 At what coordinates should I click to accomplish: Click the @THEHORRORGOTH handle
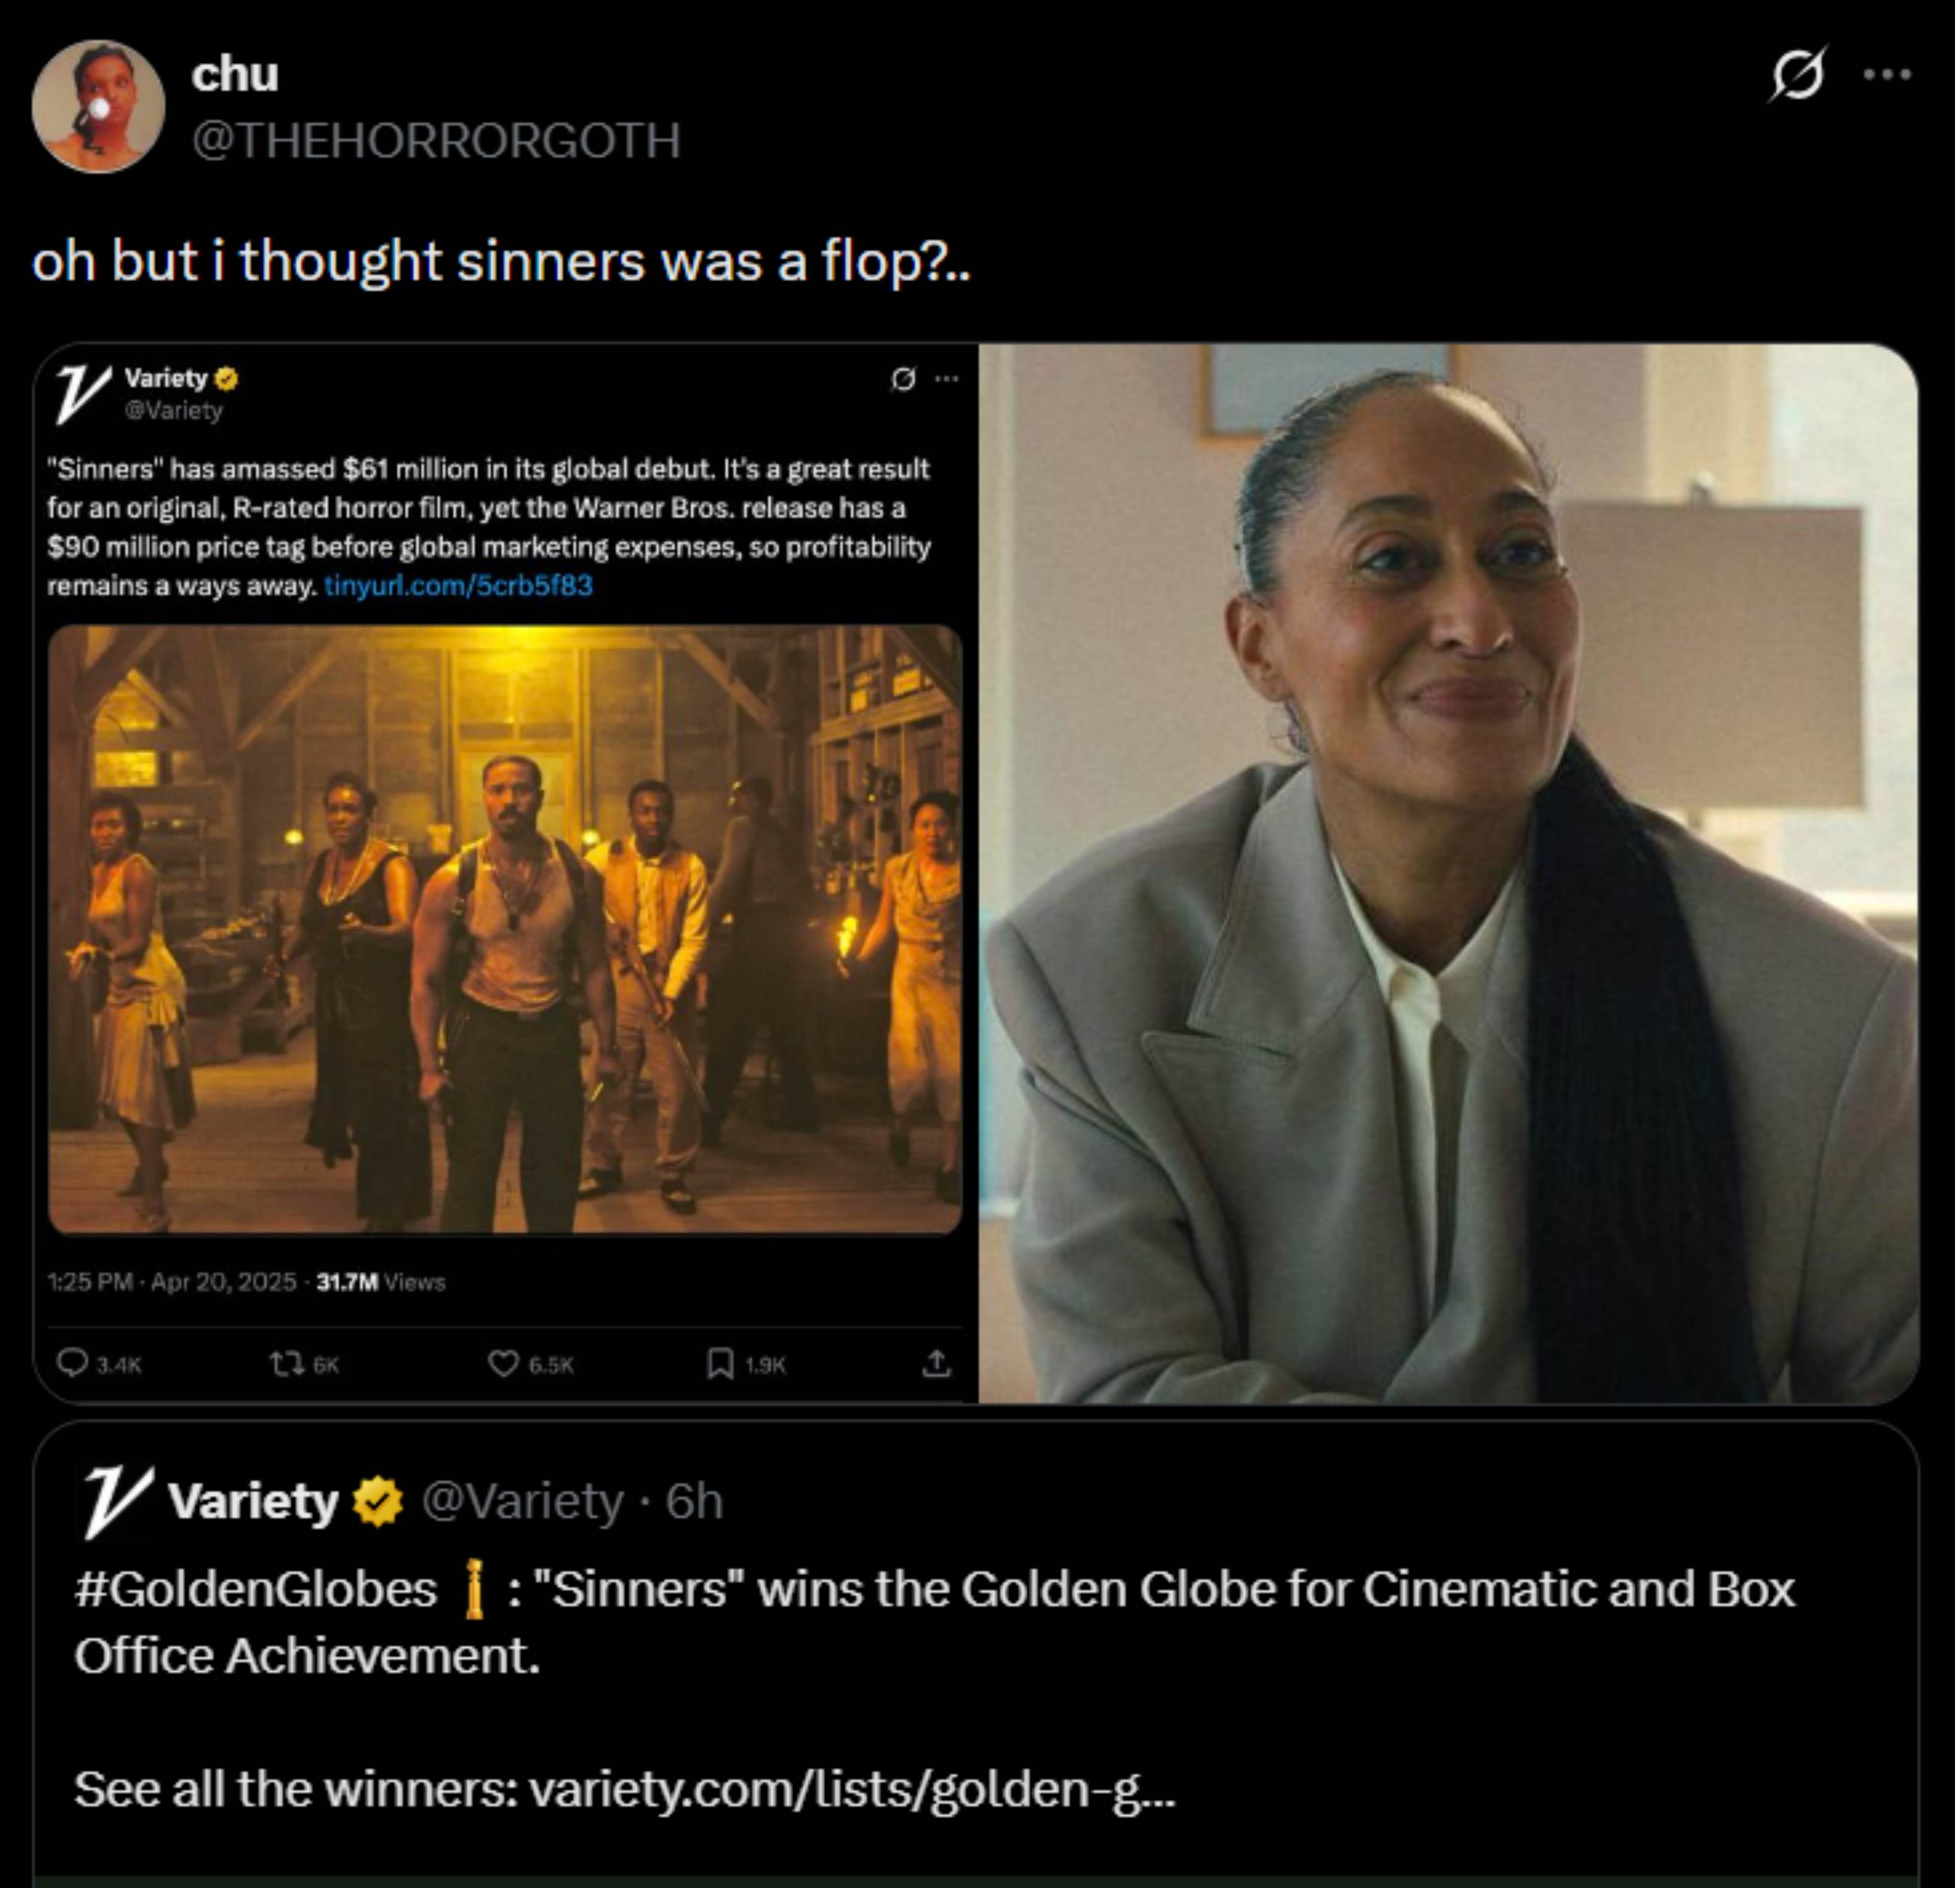pyautogui.click(x=436, y=140)
